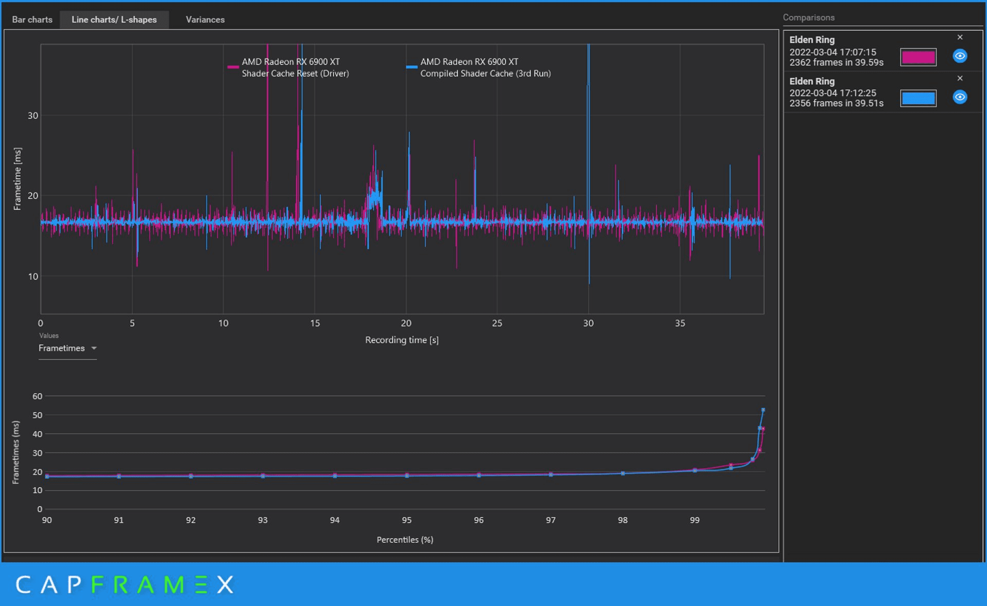Click the blue top percentile data point
This screenshot has width=987, height=606.
763,410
